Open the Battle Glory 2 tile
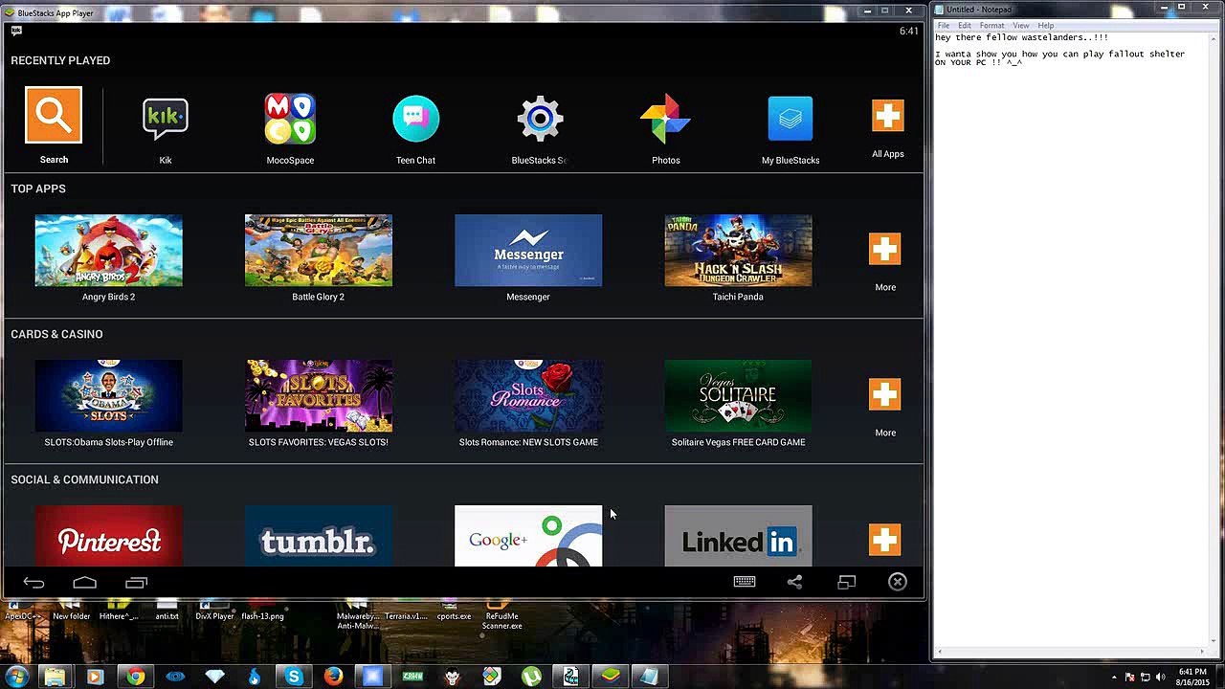This screenshot has height=689, width=1225. click(318, 251)
